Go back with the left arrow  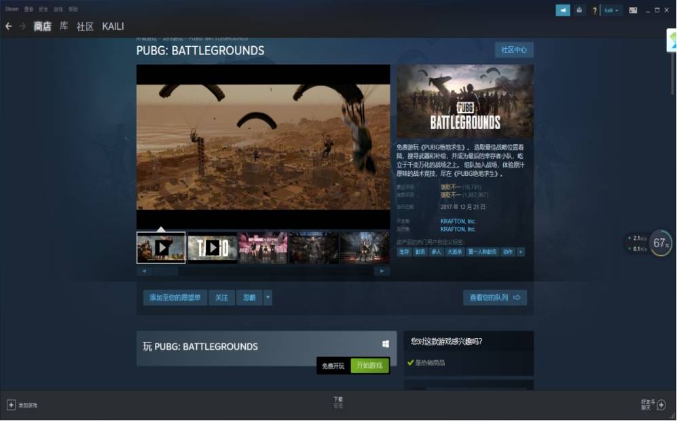coord(9,26)
